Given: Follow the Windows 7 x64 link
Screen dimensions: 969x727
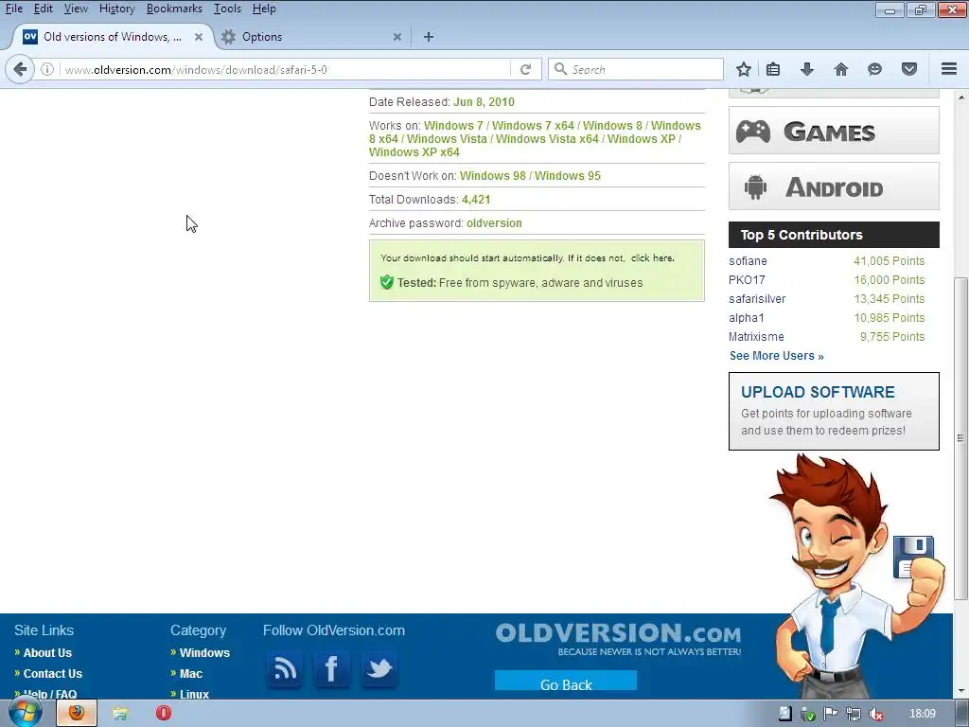Looking at the screenshot, I should (x=533, y=126).
